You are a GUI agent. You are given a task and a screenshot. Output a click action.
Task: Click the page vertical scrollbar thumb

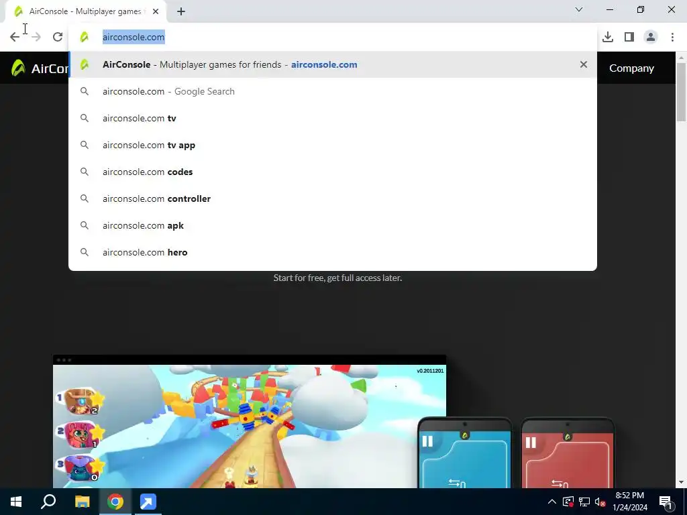pos(682,92)
